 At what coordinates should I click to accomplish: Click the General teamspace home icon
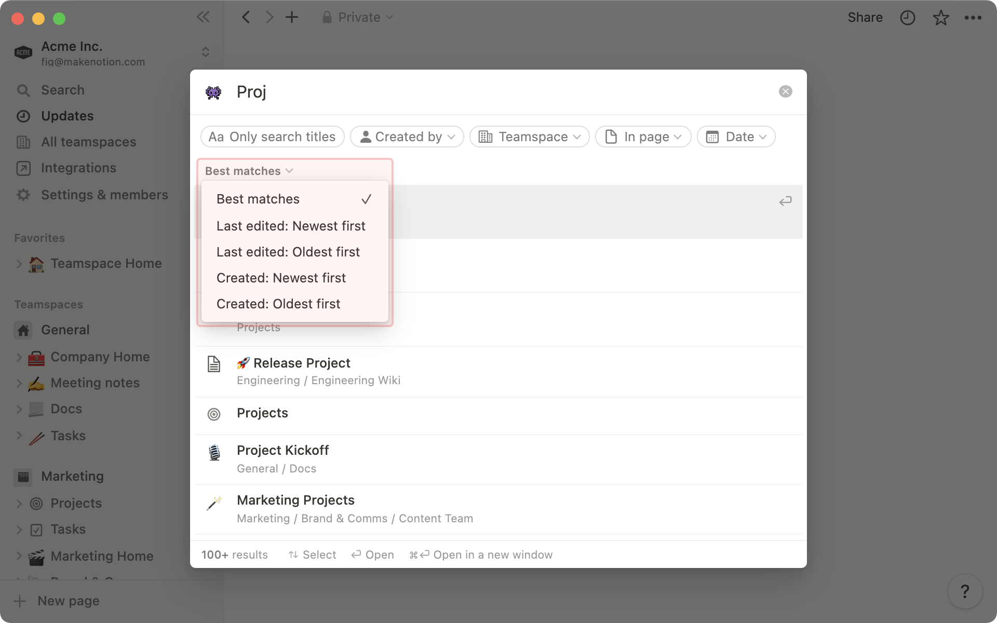pyautogui.click(x=23, y=330)
